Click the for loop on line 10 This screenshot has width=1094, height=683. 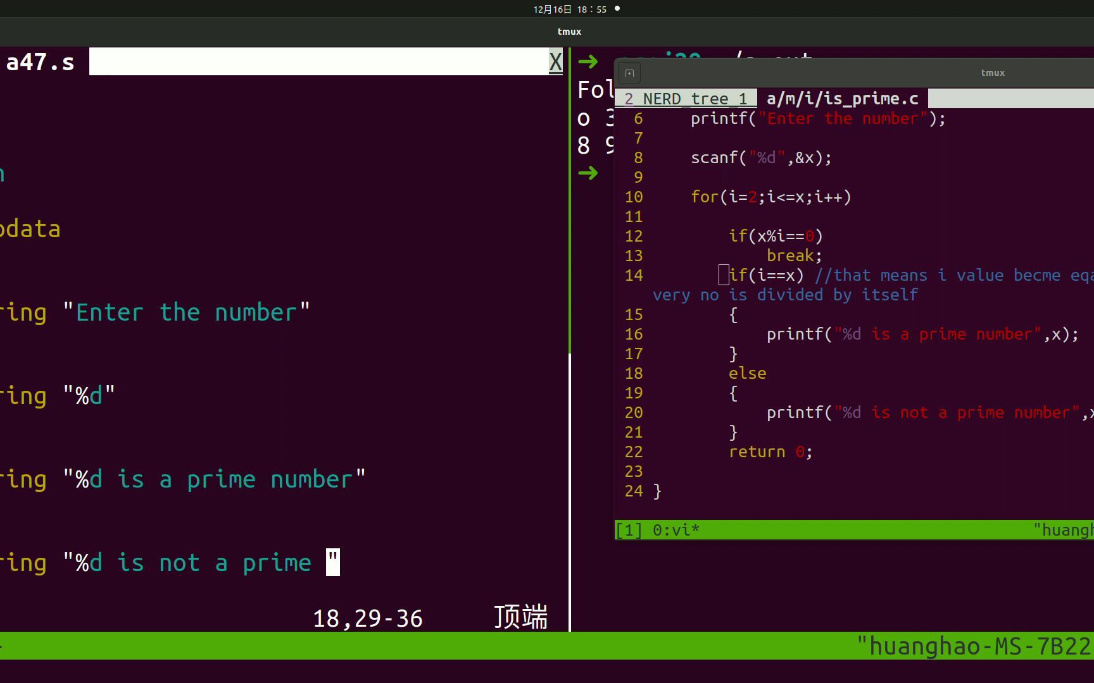coord(771,197)
